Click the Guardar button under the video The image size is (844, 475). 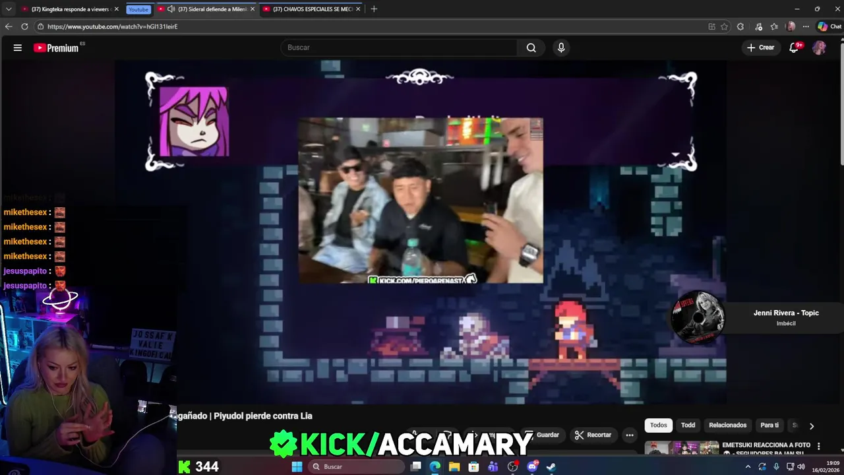[545, 435]
